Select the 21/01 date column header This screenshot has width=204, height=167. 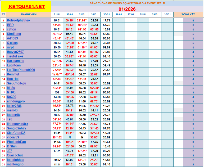point(57,15)
